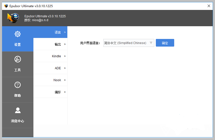Image resolution: width=215 pixels, height=140 pixels.
Task: Click the 消息中心 label in sidebar
Action: click(x=18, y=121)
